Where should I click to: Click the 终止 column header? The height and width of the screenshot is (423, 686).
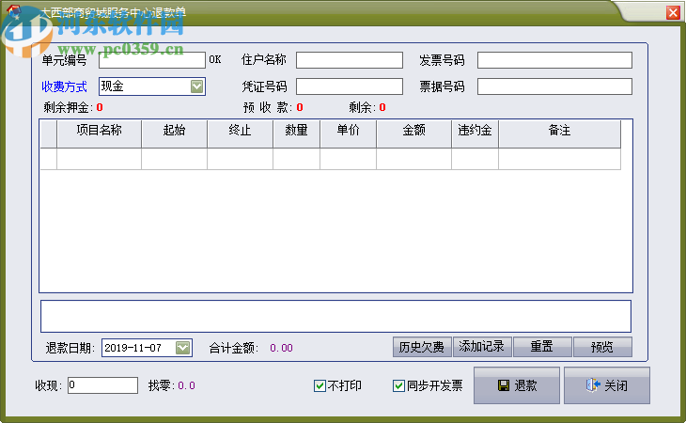tap(240, 133)
